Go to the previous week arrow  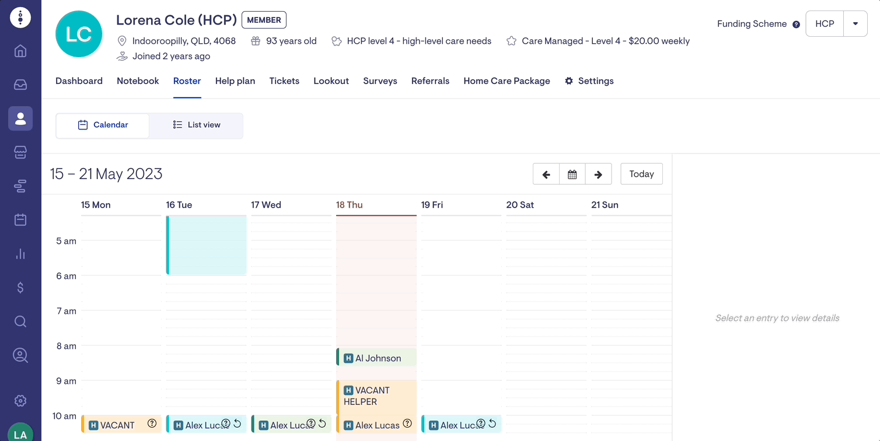(546, 174)
